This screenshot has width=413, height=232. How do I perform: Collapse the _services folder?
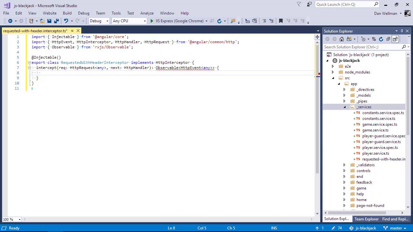tap(344, 107)
